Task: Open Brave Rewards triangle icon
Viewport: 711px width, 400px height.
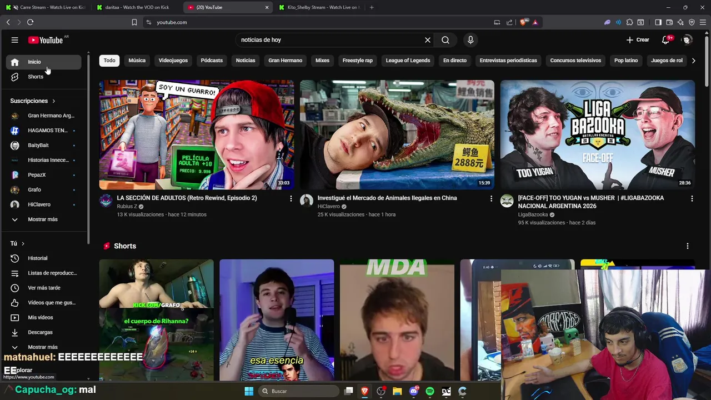Action: coord(535,22)
